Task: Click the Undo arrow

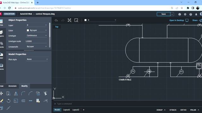Action: pos(56,20)
